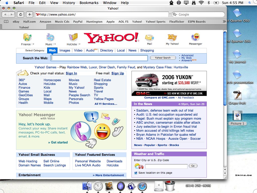Open Finder from the Dock
This screenshot has height=193, width=257.
[87, 186]
